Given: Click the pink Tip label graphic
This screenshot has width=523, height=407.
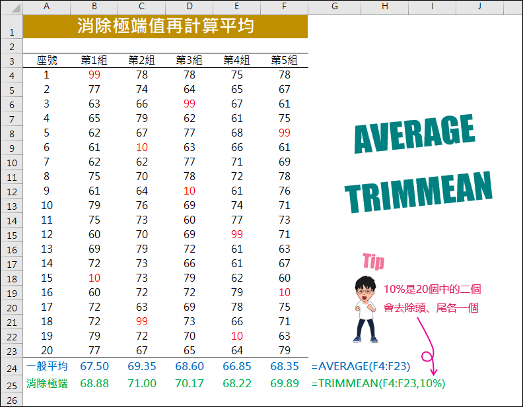Looking at the screenshot, I should click(374, 261).
